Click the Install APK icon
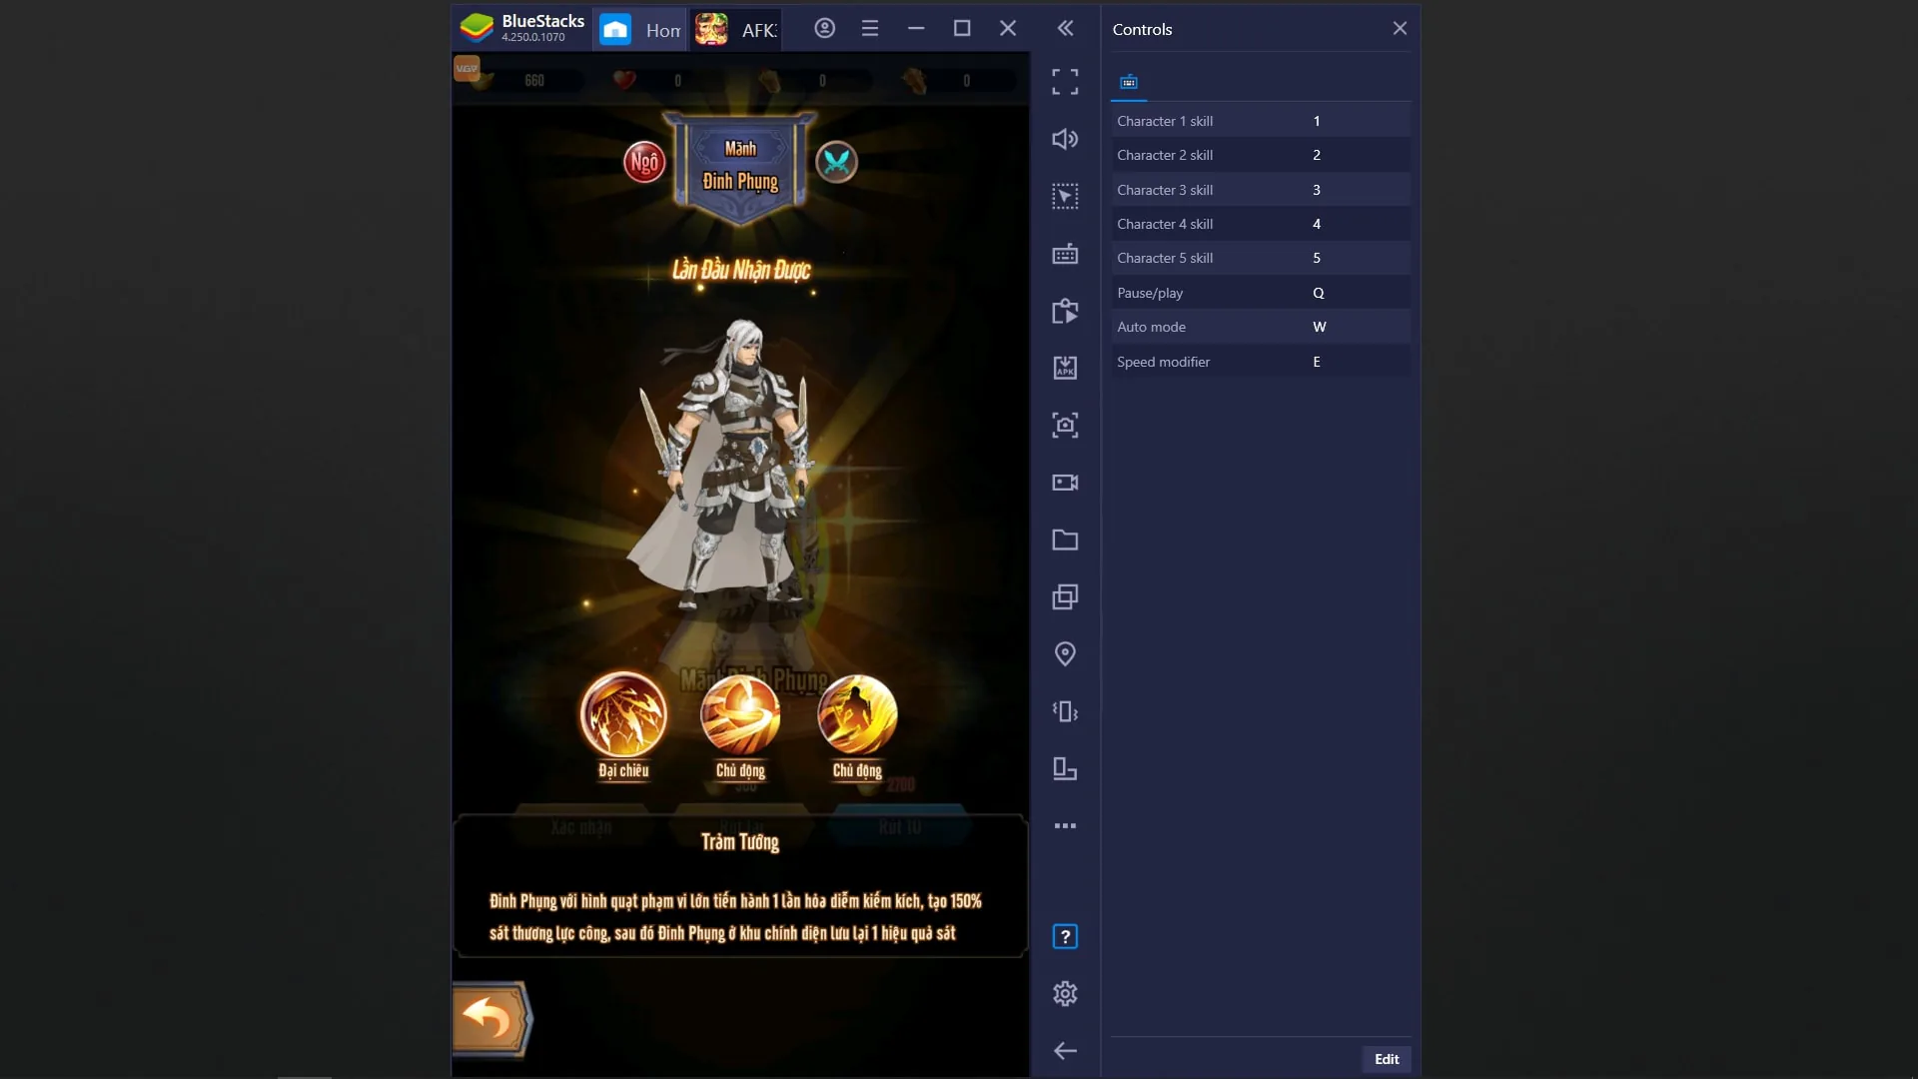Viewport: 1918px width, 1079px height. pyautogui.click(x=1065, y=368)
